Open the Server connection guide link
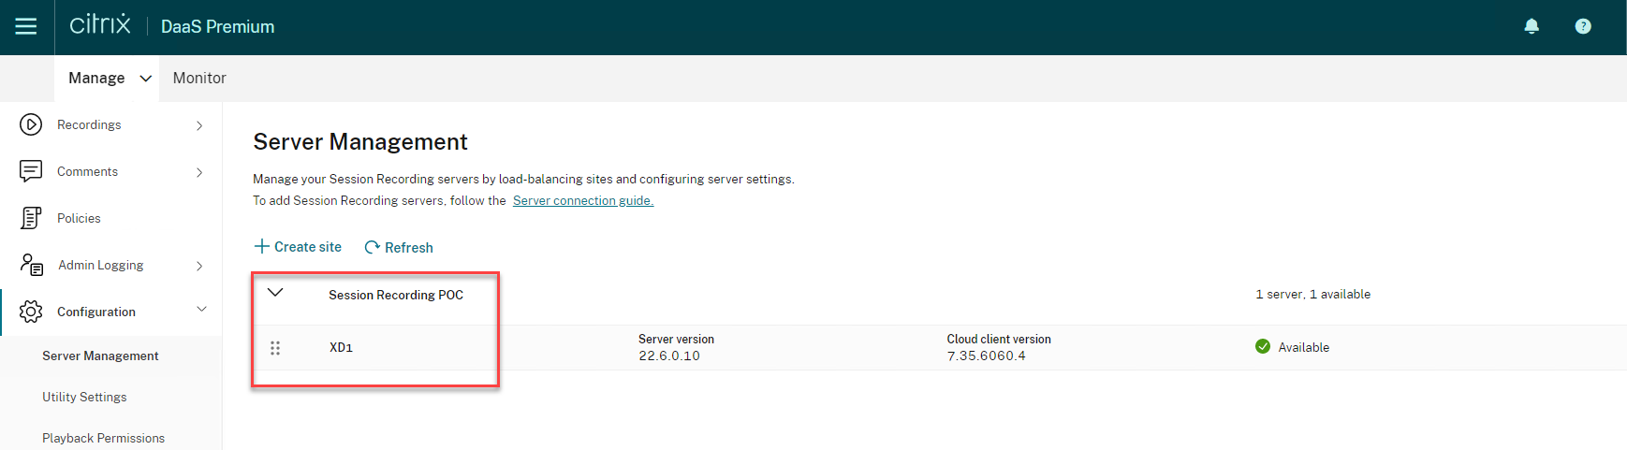 (582, 200)
